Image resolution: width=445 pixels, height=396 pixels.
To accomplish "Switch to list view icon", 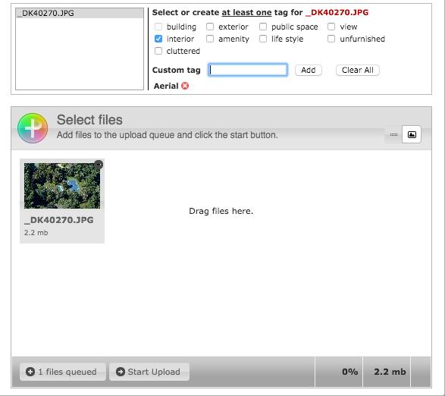I will click(393, 134).
